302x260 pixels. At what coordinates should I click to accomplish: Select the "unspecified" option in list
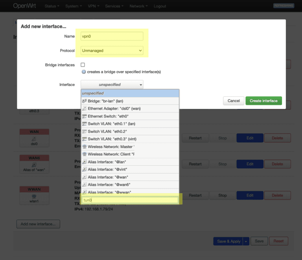[x=130, y=93]
